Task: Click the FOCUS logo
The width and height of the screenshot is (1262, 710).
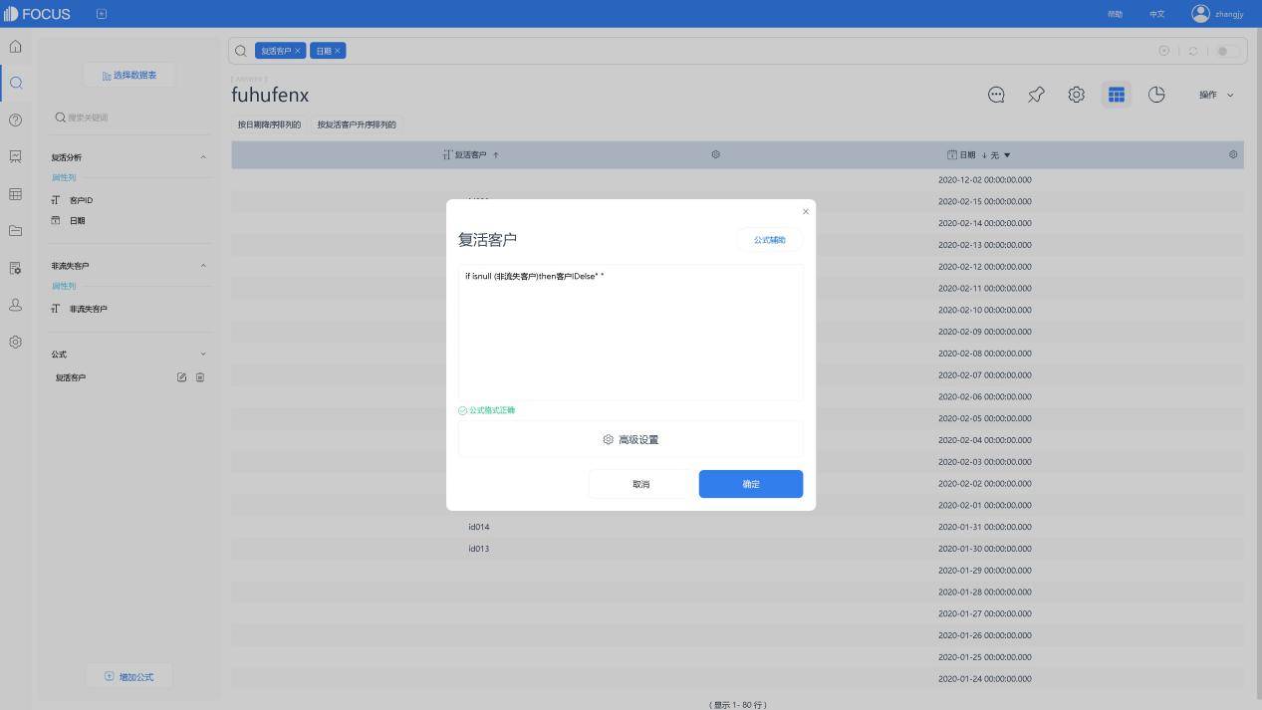Action: [x=37, y=14]
